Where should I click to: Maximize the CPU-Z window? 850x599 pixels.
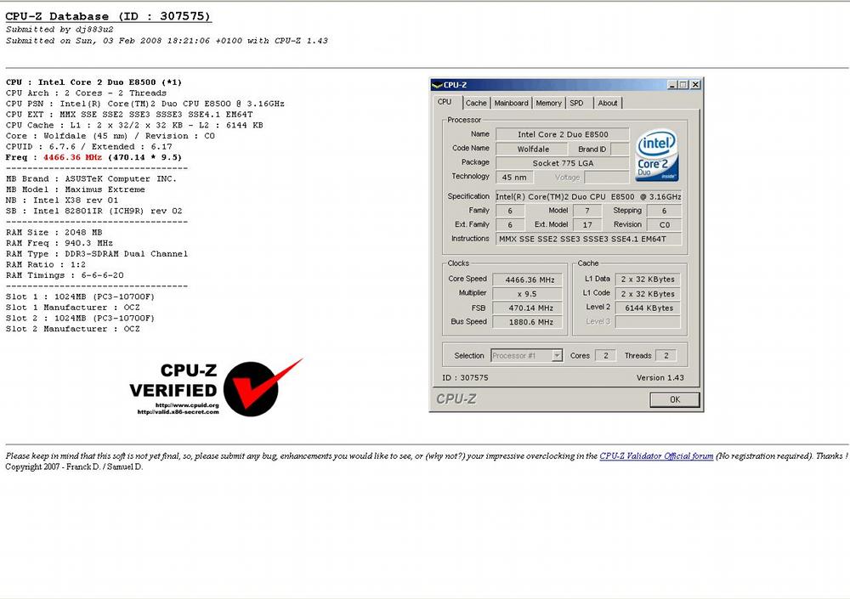tap(683, 85)
